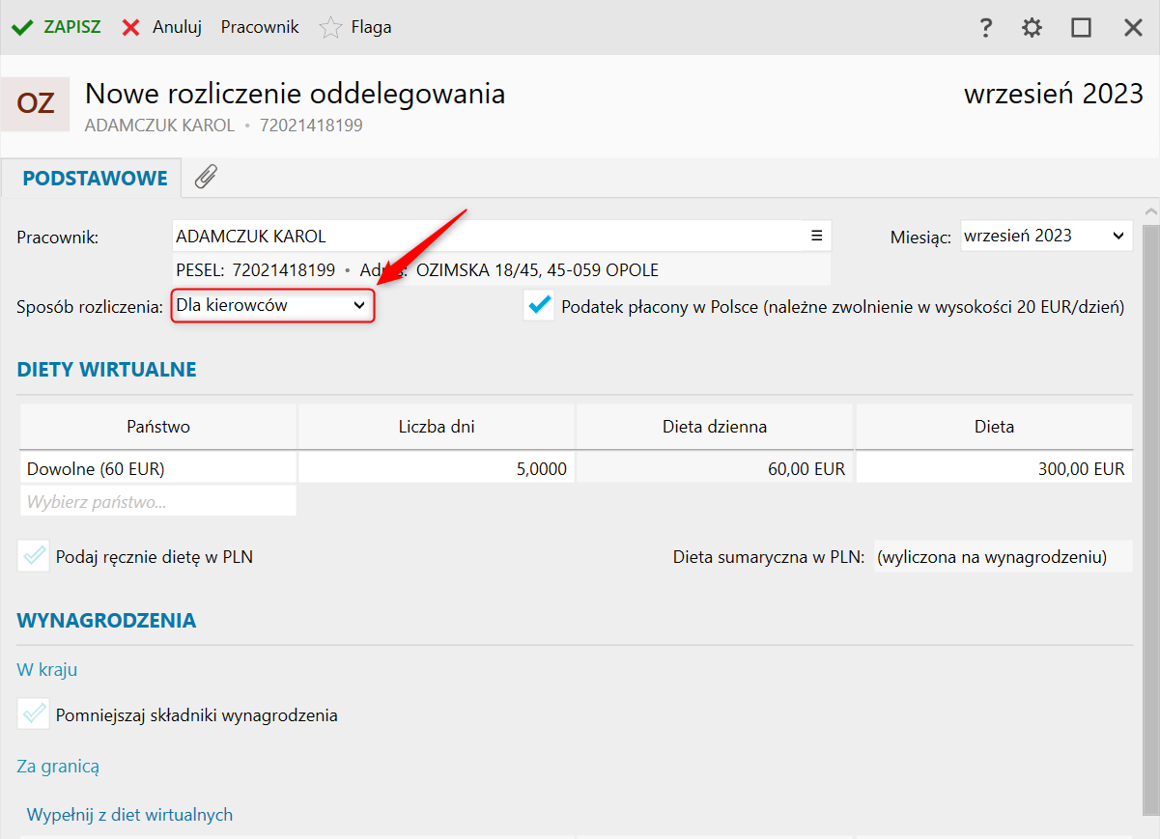This screenshot has height=839, width=1160.
Task: Click the 300,00 EUR diet cell
Action: 994,468
